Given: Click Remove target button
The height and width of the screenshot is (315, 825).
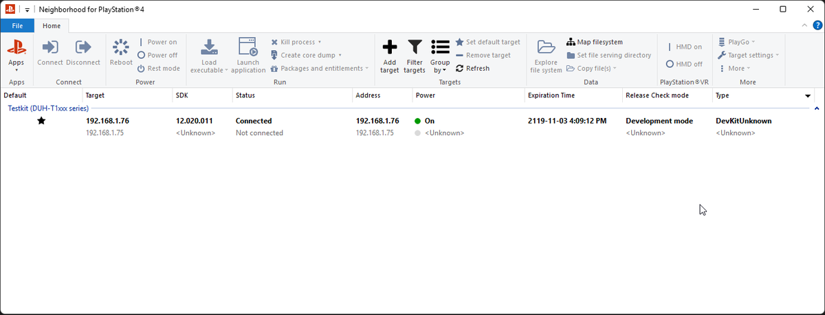Looking at the screenshot, I should [x=483, y=55].
